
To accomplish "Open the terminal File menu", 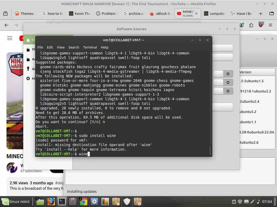I will 40,47.
